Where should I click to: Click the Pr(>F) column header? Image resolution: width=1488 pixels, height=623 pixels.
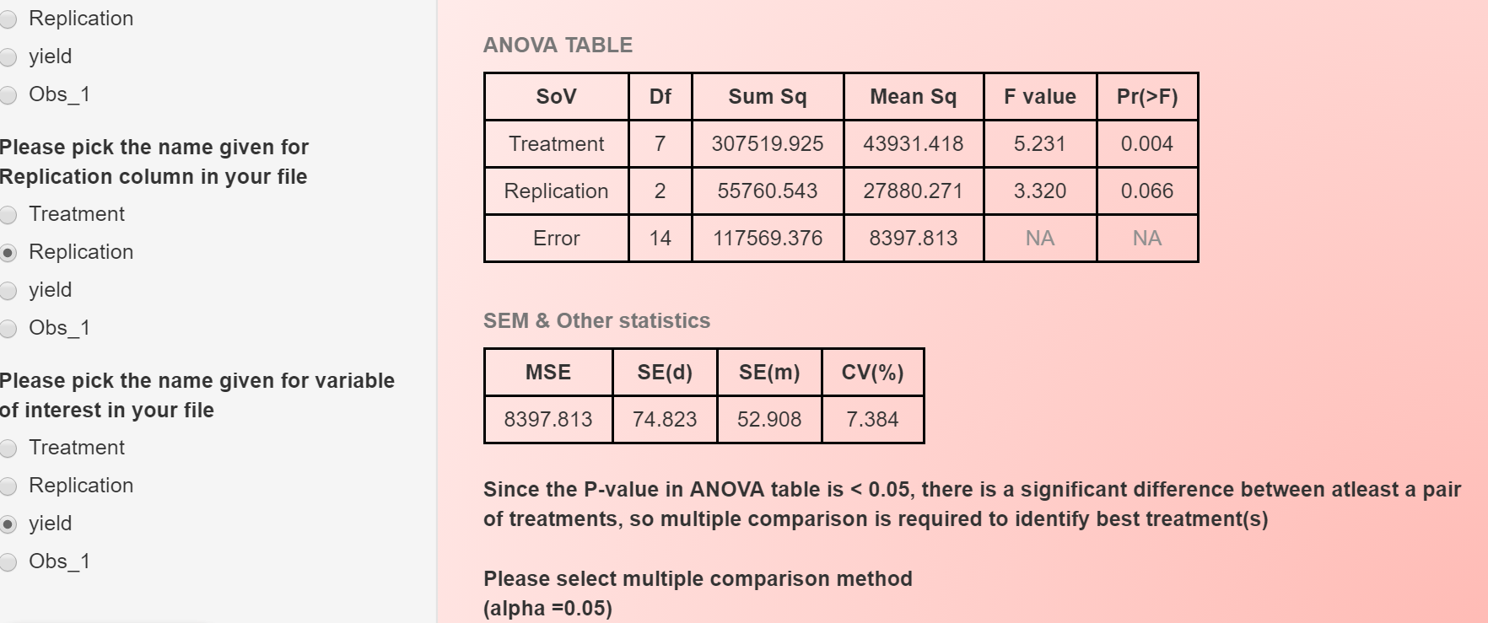coord(1146,97)
